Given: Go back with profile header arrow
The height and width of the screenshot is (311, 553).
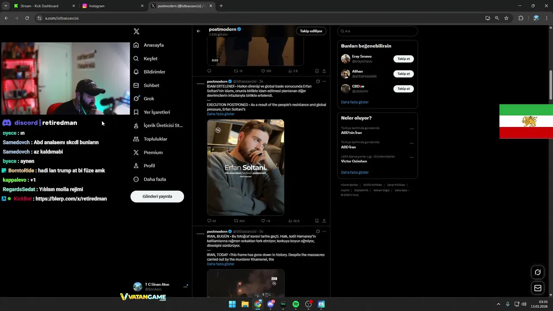Looking at the screenshot, I should [x=198, y=31].
